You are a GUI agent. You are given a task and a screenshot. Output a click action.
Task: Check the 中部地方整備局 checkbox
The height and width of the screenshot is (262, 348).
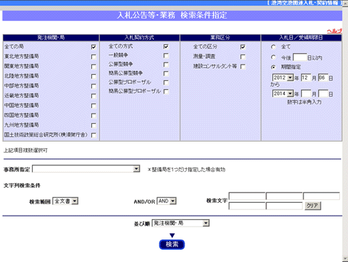pyautogui.click(x=93, y=86)
